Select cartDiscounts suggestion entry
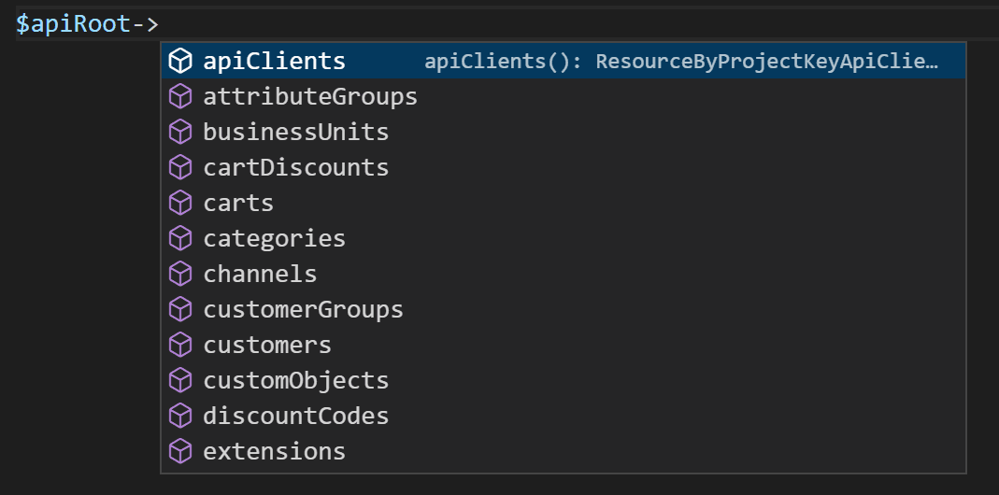 point(295,168)
